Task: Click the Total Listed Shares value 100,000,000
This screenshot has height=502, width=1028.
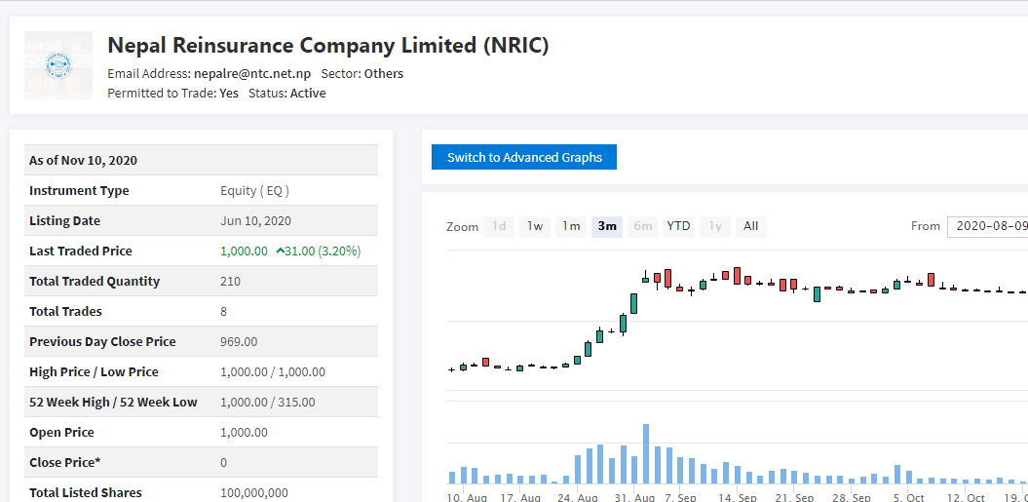Action: (x=254, y=493)
